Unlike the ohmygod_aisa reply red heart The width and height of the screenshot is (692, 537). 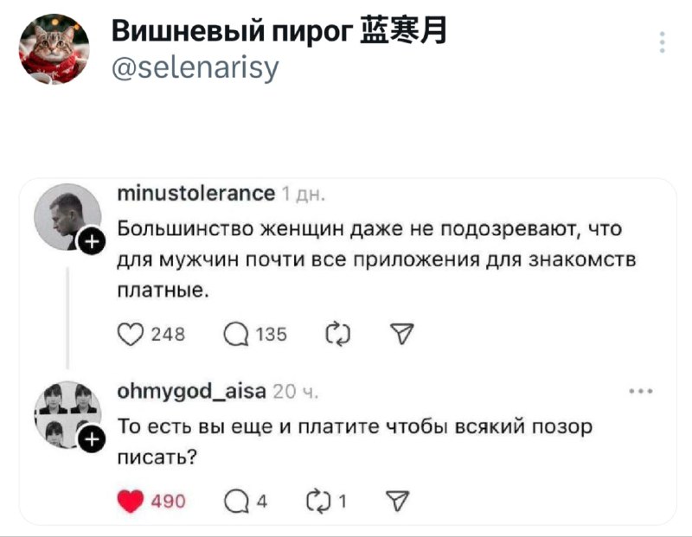[130, 501]
